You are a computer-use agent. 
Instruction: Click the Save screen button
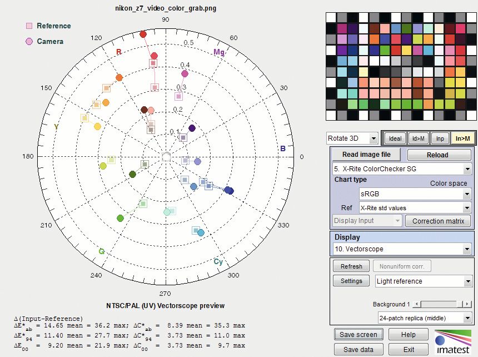[359, 334]
